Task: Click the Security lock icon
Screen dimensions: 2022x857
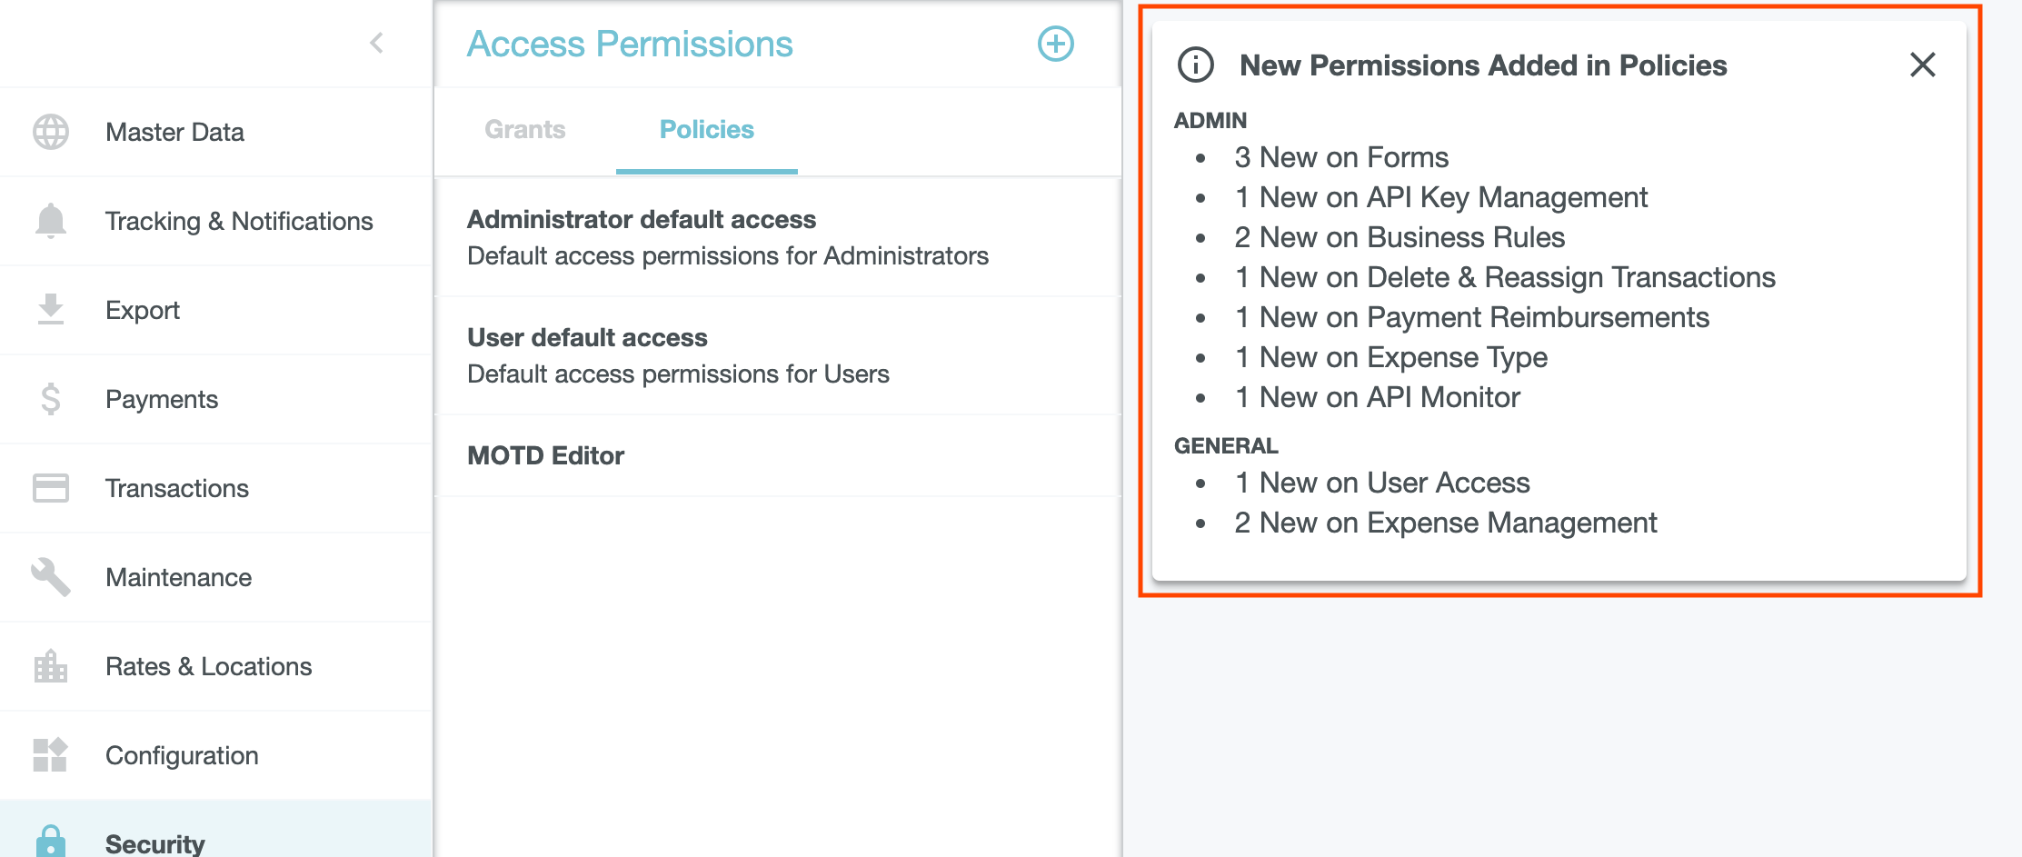Action: (51, 842)
